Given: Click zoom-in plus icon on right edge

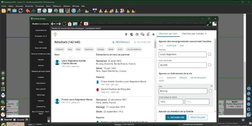Looking at the screenshot, I should pos(249,109).
